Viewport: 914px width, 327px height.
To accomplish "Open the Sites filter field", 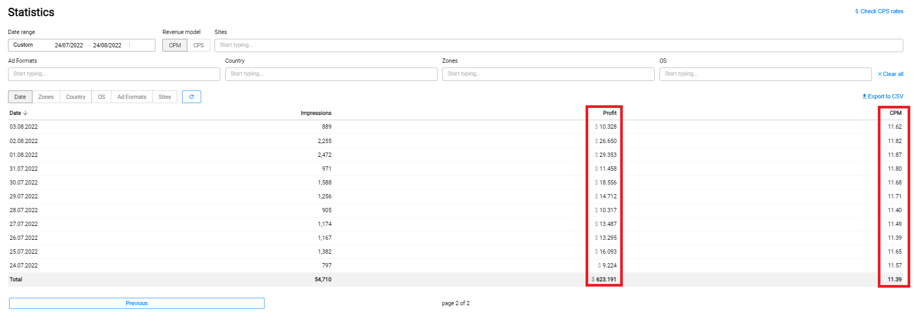I will pyautogui.click(x=558, y=45).
